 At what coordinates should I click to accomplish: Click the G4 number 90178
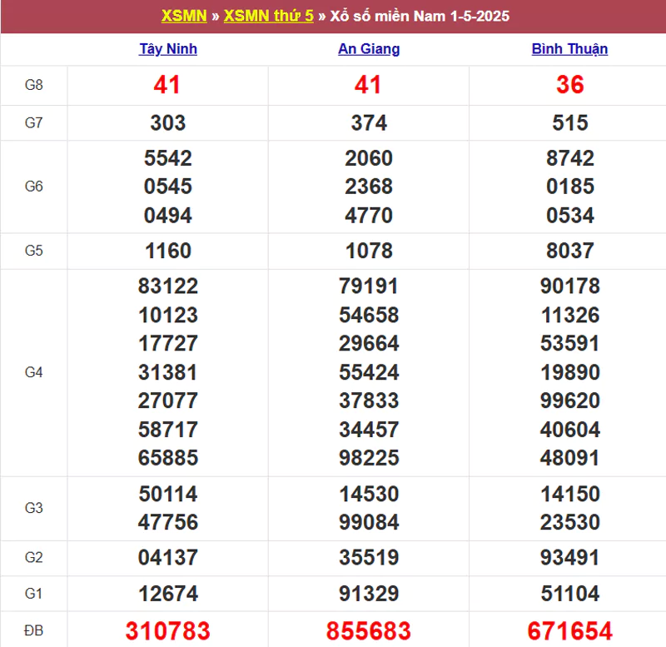(x=570, y=286)
